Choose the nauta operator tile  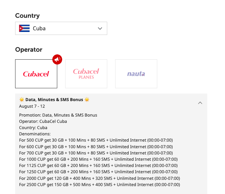(136, 74)
